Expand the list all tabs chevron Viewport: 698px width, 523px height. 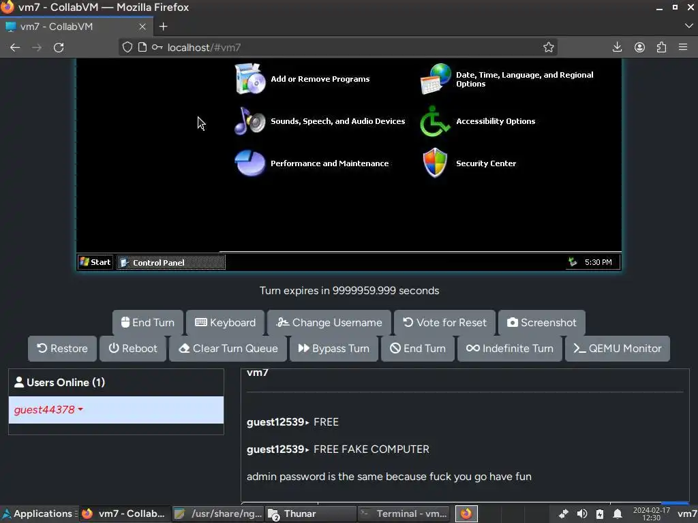tap(688, 27)
